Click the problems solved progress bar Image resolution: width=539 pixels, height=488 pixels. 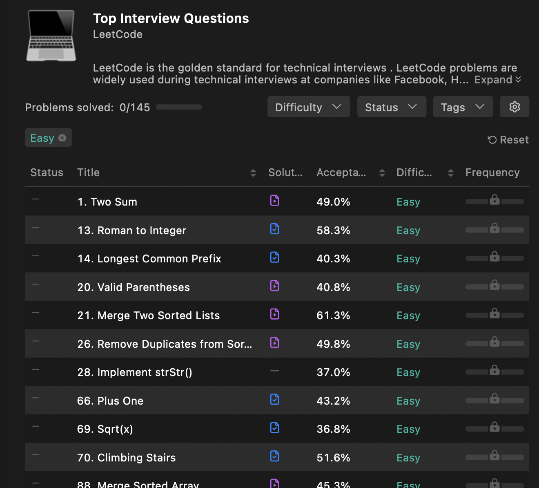[x=179, y=107]
